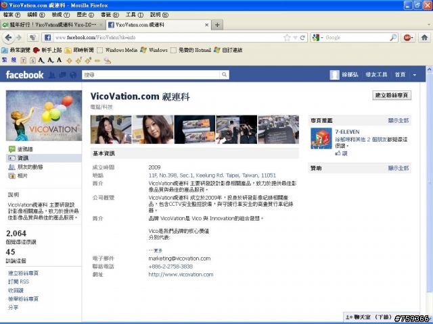The width and height of the screenshot is (433, 324).
Task: Open Facebook messages icon
Action: [x=62, y=75]
